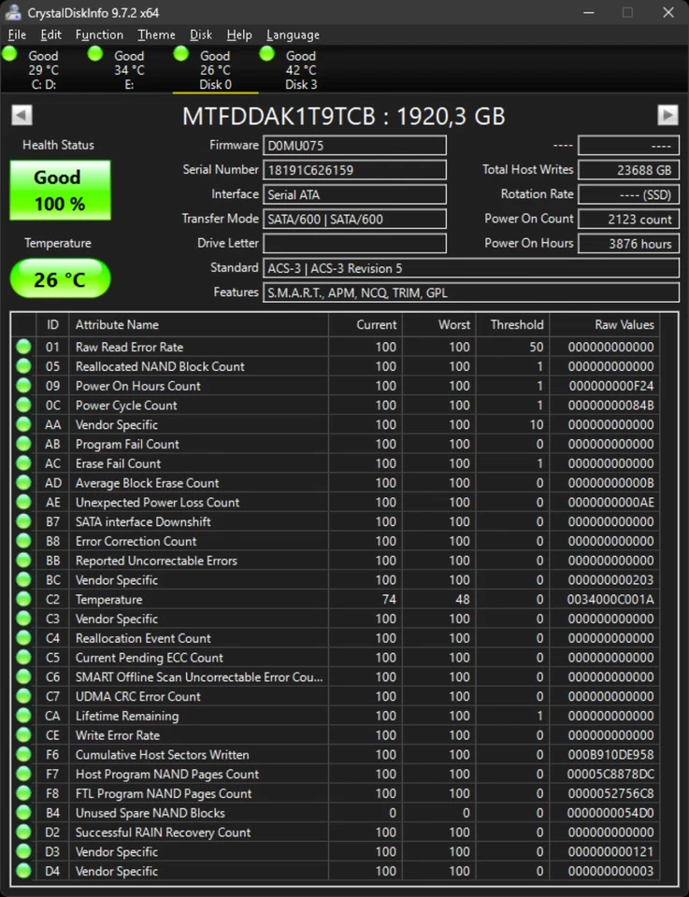Click the Attribute Name column header

tap(198, 324)
